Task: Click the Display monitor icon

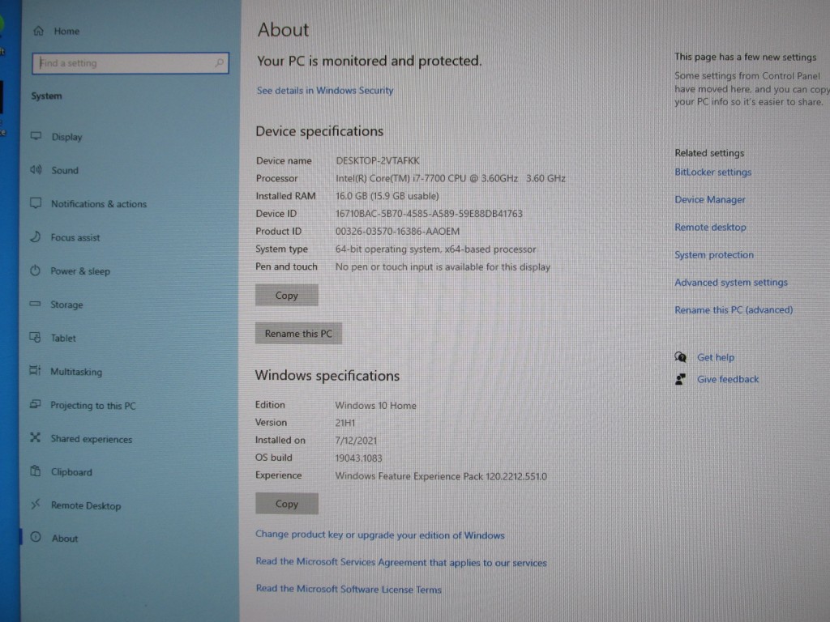Action: coord(36,136)
